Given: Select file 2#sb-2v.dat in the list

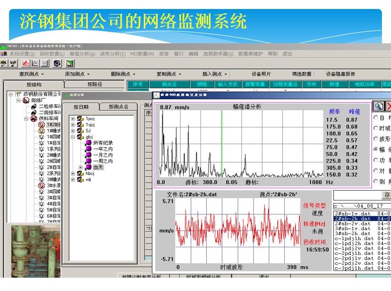Looking at the screenshot, I should (x=353, y=223).
